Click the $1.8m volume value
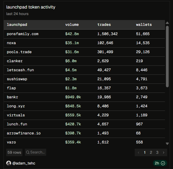This screenshot has height=169, width=173. [x=71, y=88]
